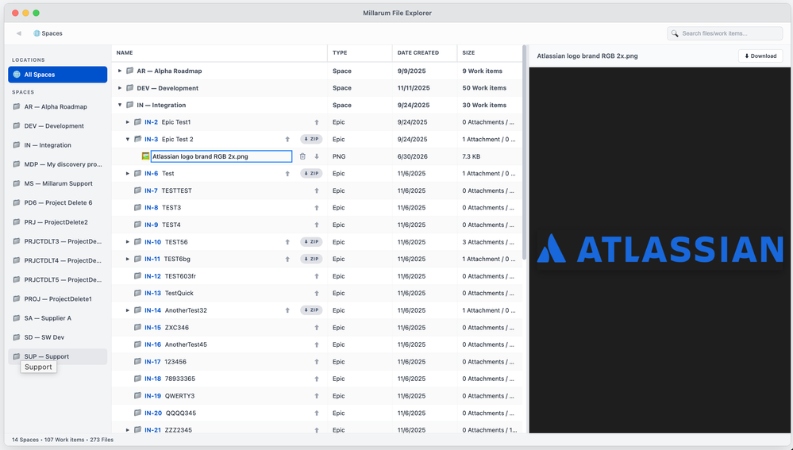The width and height of the screenshot is (793, 450).
Task: Click upload arrow on IN-17 123456 row
Action: pos(317,362)
